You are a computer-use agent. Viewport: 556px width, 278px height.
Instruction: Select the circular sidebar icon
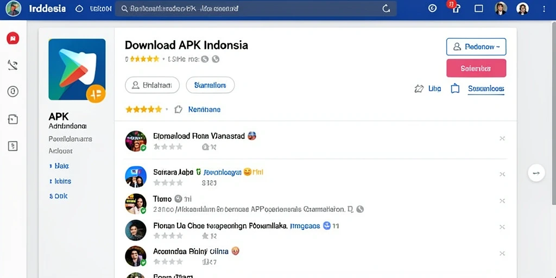tap(13, 91)
